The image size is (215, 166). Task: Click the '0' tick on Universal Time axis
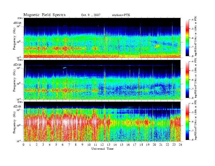(24, 145)
